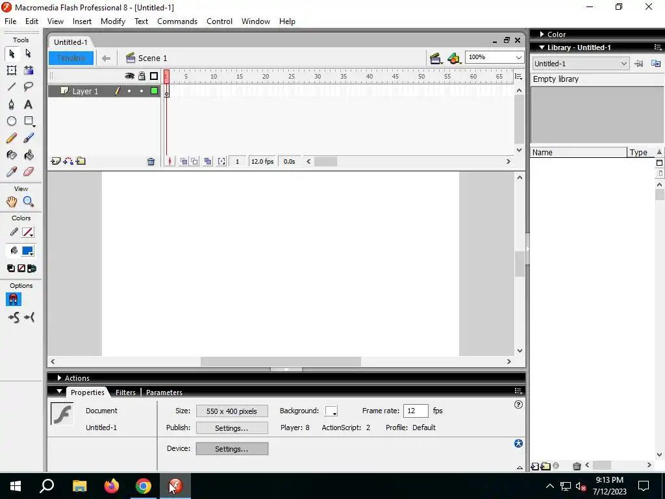Open the document Background color swatch
Image resolution: width=665 pixels, height=499 pixels.
tap(331, 411)
